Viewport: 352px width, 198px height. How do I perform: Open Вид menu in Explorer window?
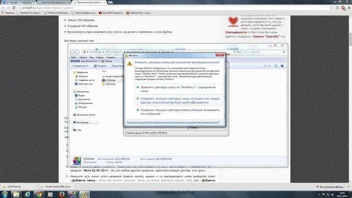[x=91, y=57]
